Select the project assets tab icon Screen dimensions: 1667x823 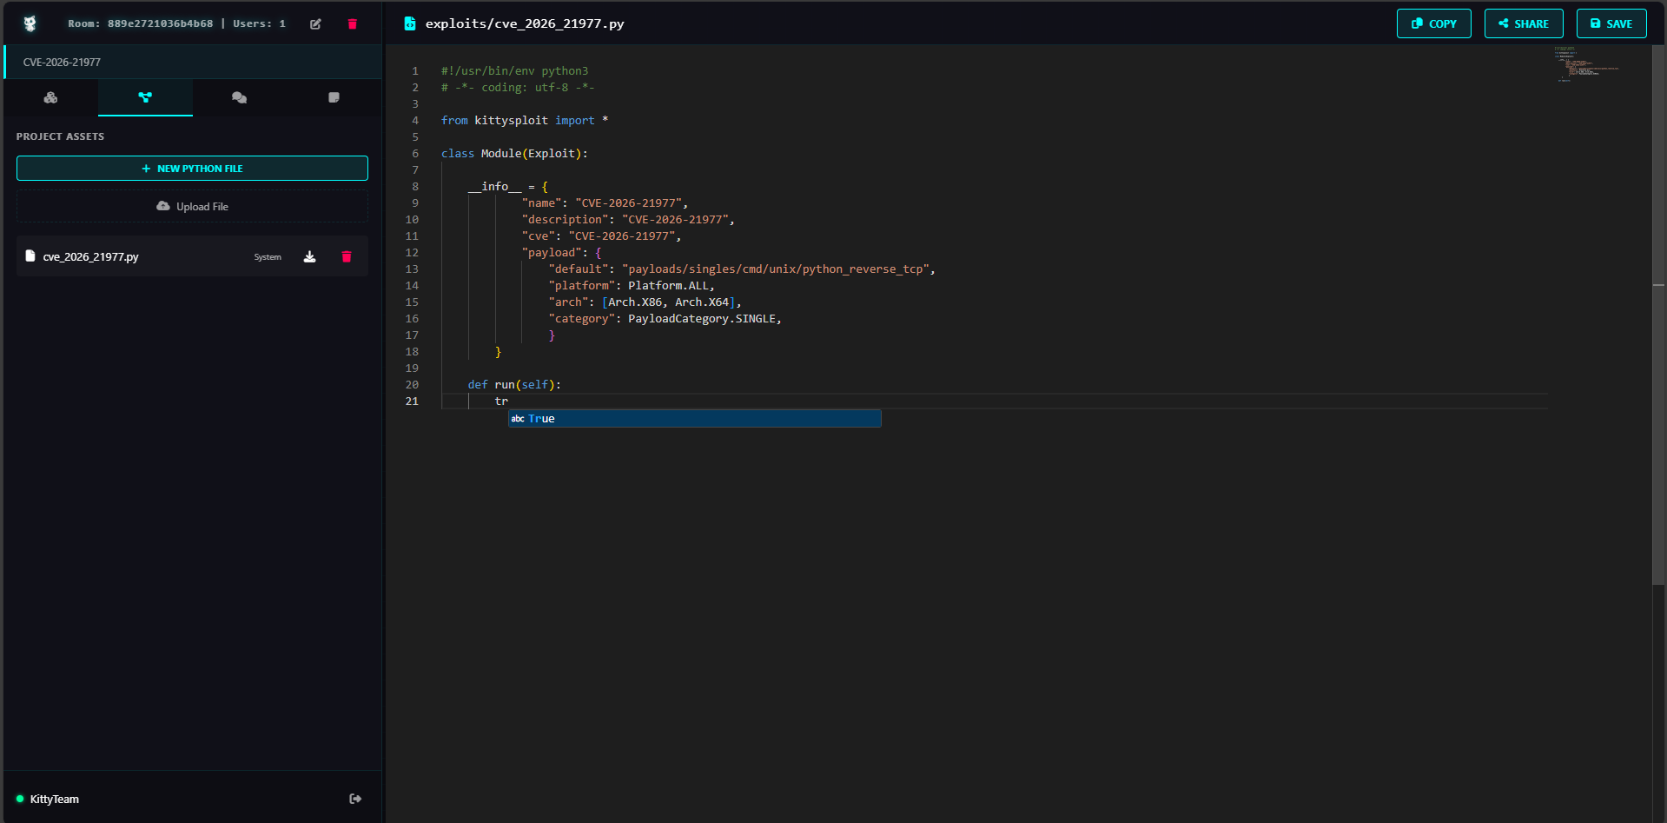(145, 97)
